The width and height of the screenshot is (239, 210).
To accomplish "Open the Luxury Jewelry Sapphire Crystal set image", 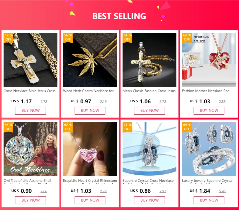I will coord(209,149).
